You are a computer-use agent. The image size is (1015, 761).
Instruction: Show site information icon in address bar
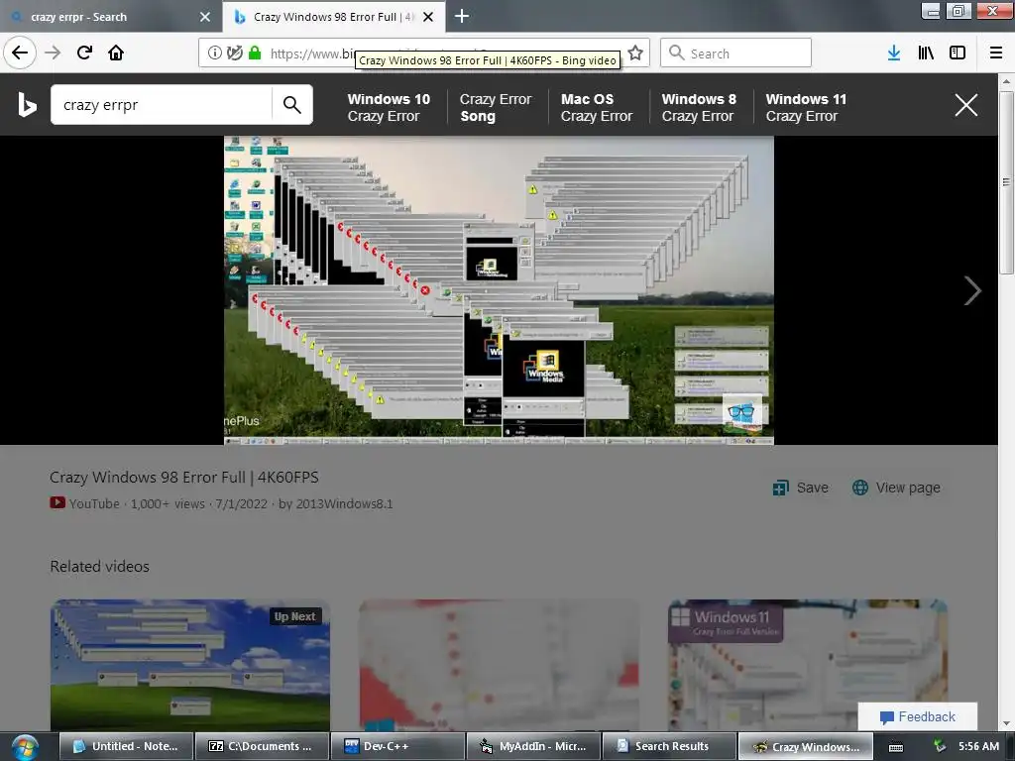tap(214, 54)
